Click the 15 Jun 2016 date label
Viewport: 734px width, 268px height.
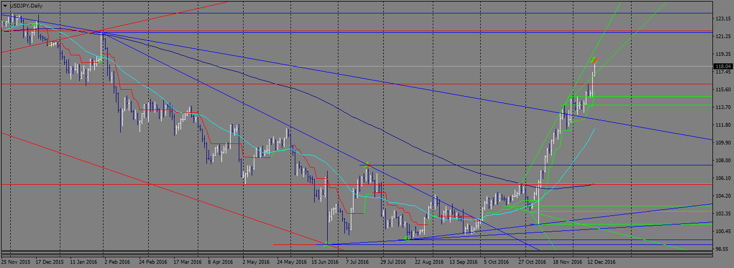[326, 262]
